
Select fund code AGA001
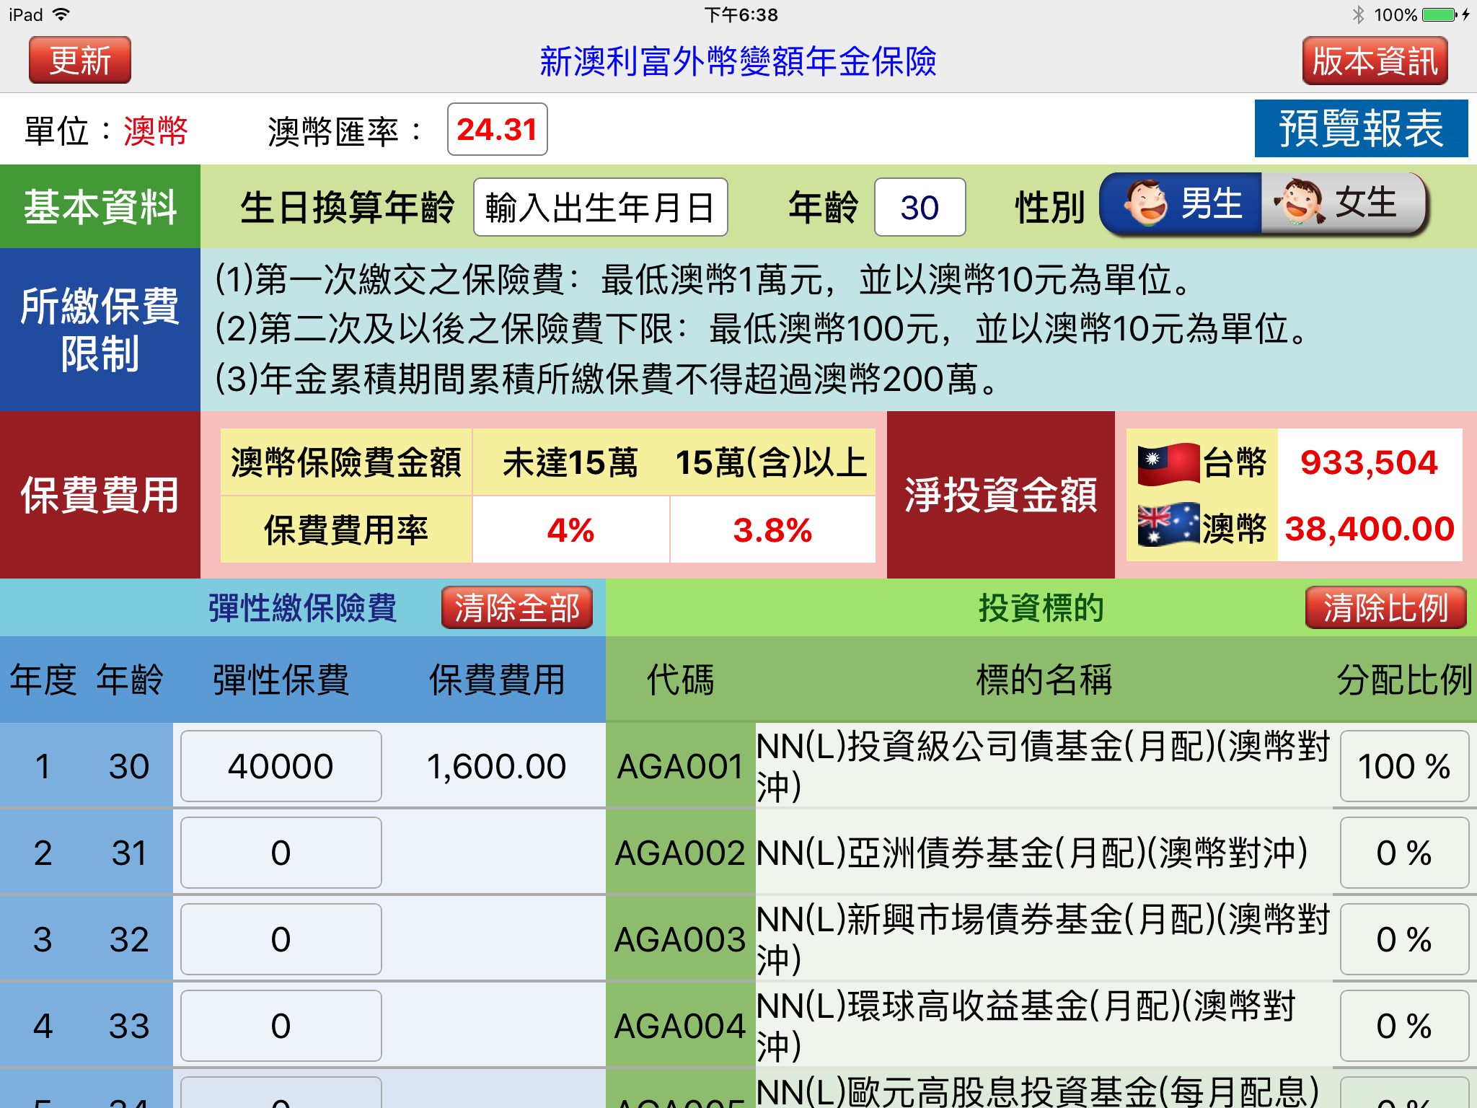coord(680,766)
